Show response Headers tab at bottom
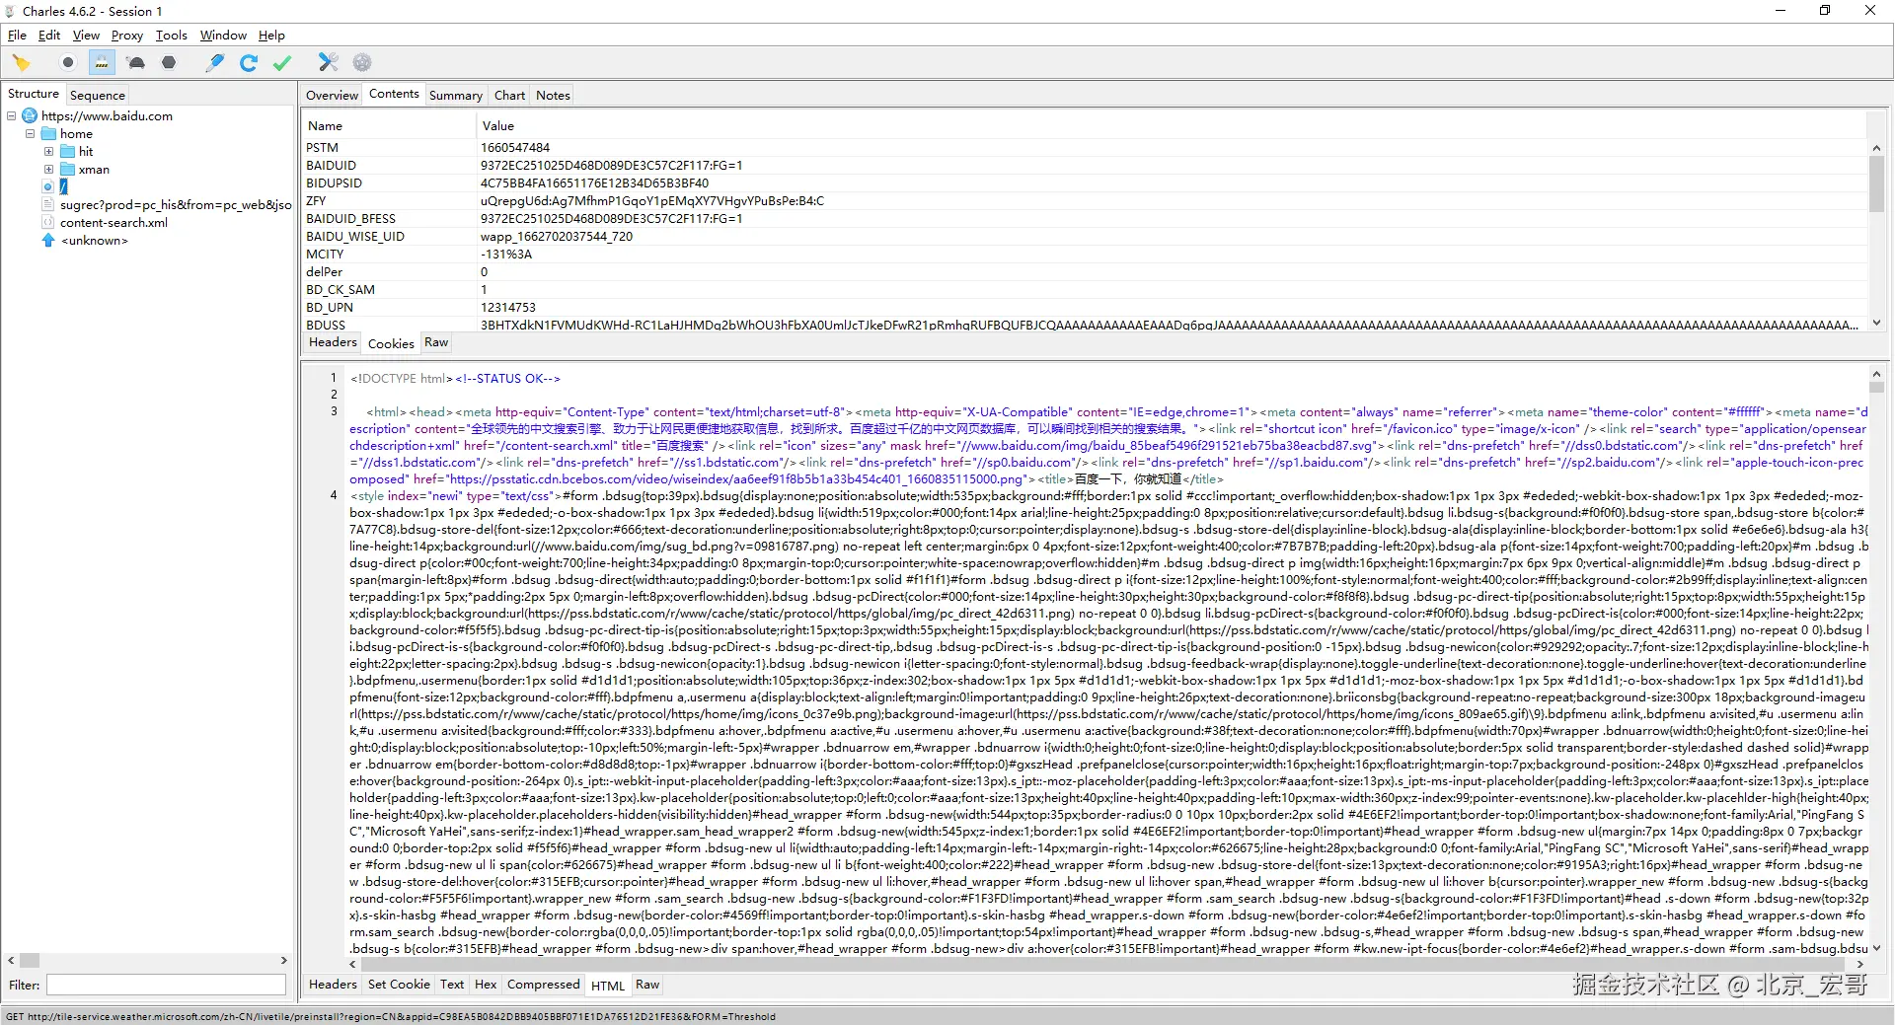 (333, 985)
